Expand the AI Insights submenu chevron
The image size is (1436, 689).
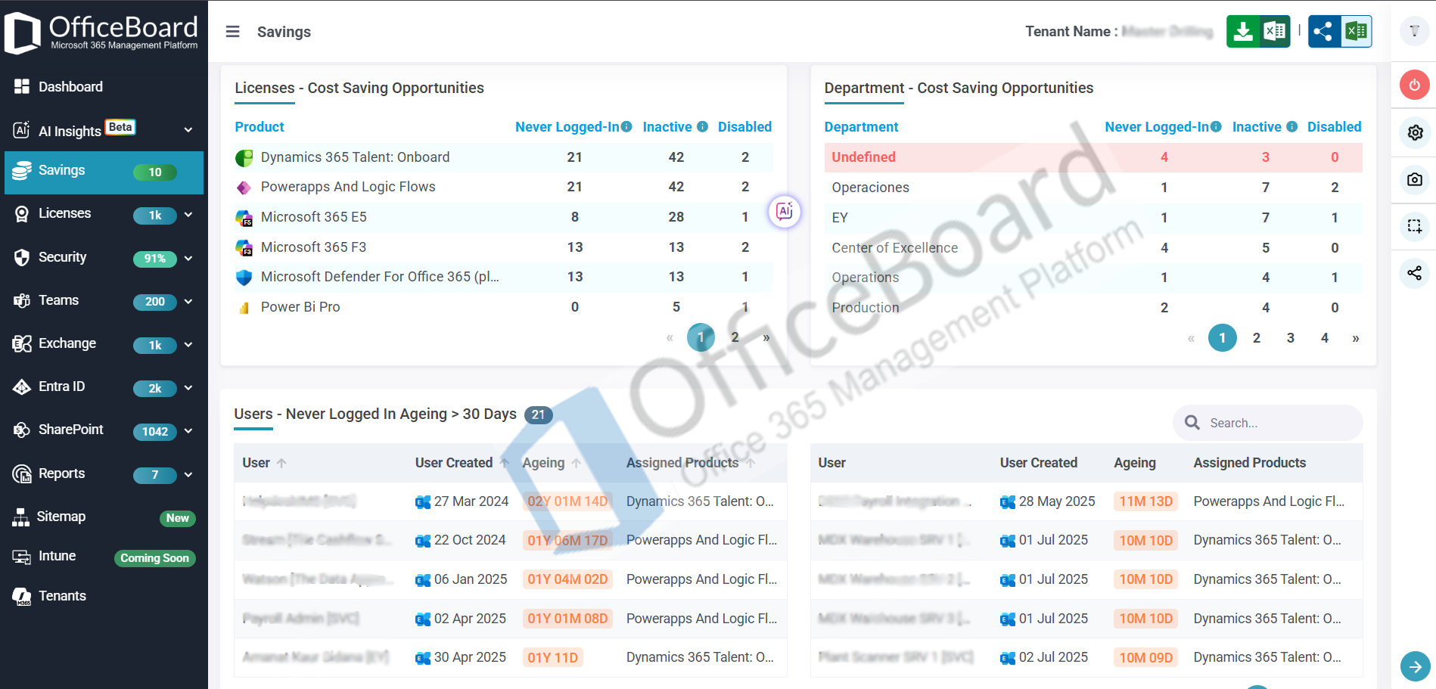point(188,130)
